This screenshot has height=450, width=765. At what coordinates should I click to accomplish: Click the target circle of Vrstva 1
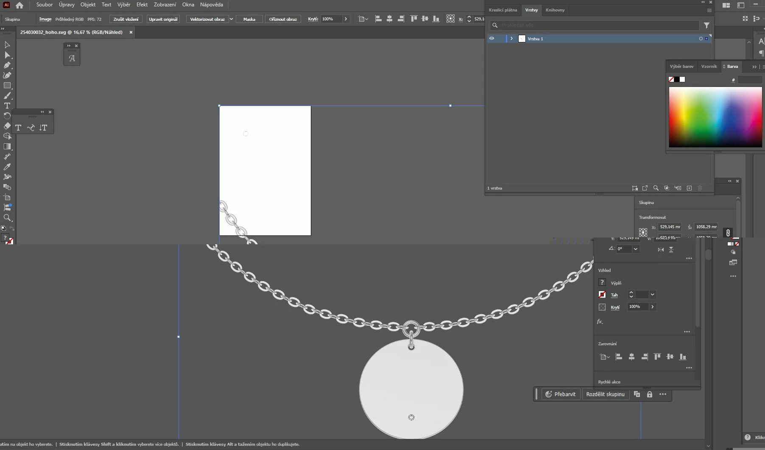click(701, 39)
